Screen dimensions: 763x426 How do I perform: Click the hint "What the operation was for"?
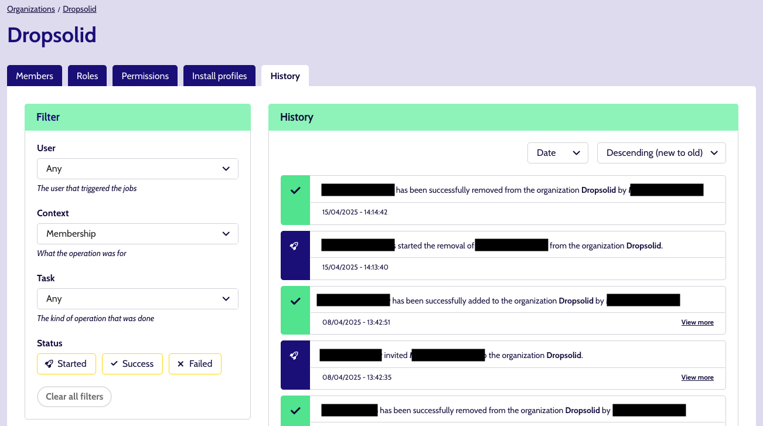[x=81, y=254]
